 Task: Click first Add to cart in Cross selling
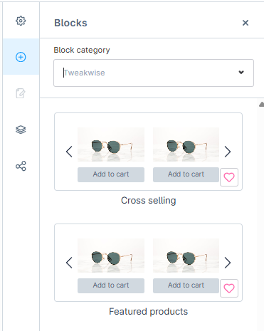pyautogui.click(x=111, y=174)
